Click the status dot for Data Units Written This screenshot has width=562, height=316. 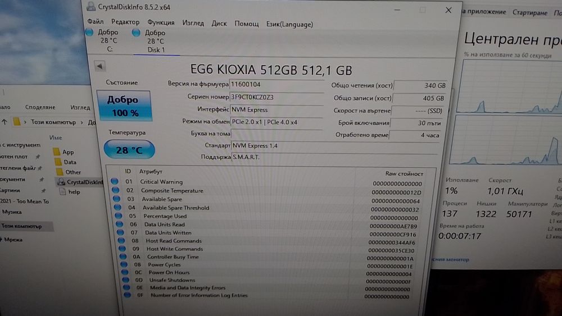coord(120,232)
